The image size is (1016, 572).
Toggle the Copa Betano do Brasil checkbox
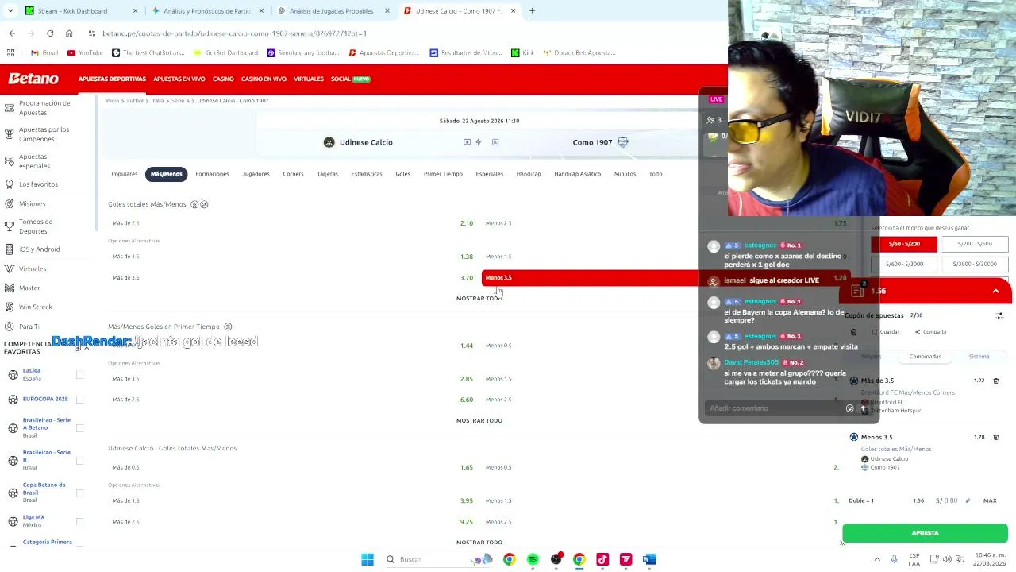(79, 493)
